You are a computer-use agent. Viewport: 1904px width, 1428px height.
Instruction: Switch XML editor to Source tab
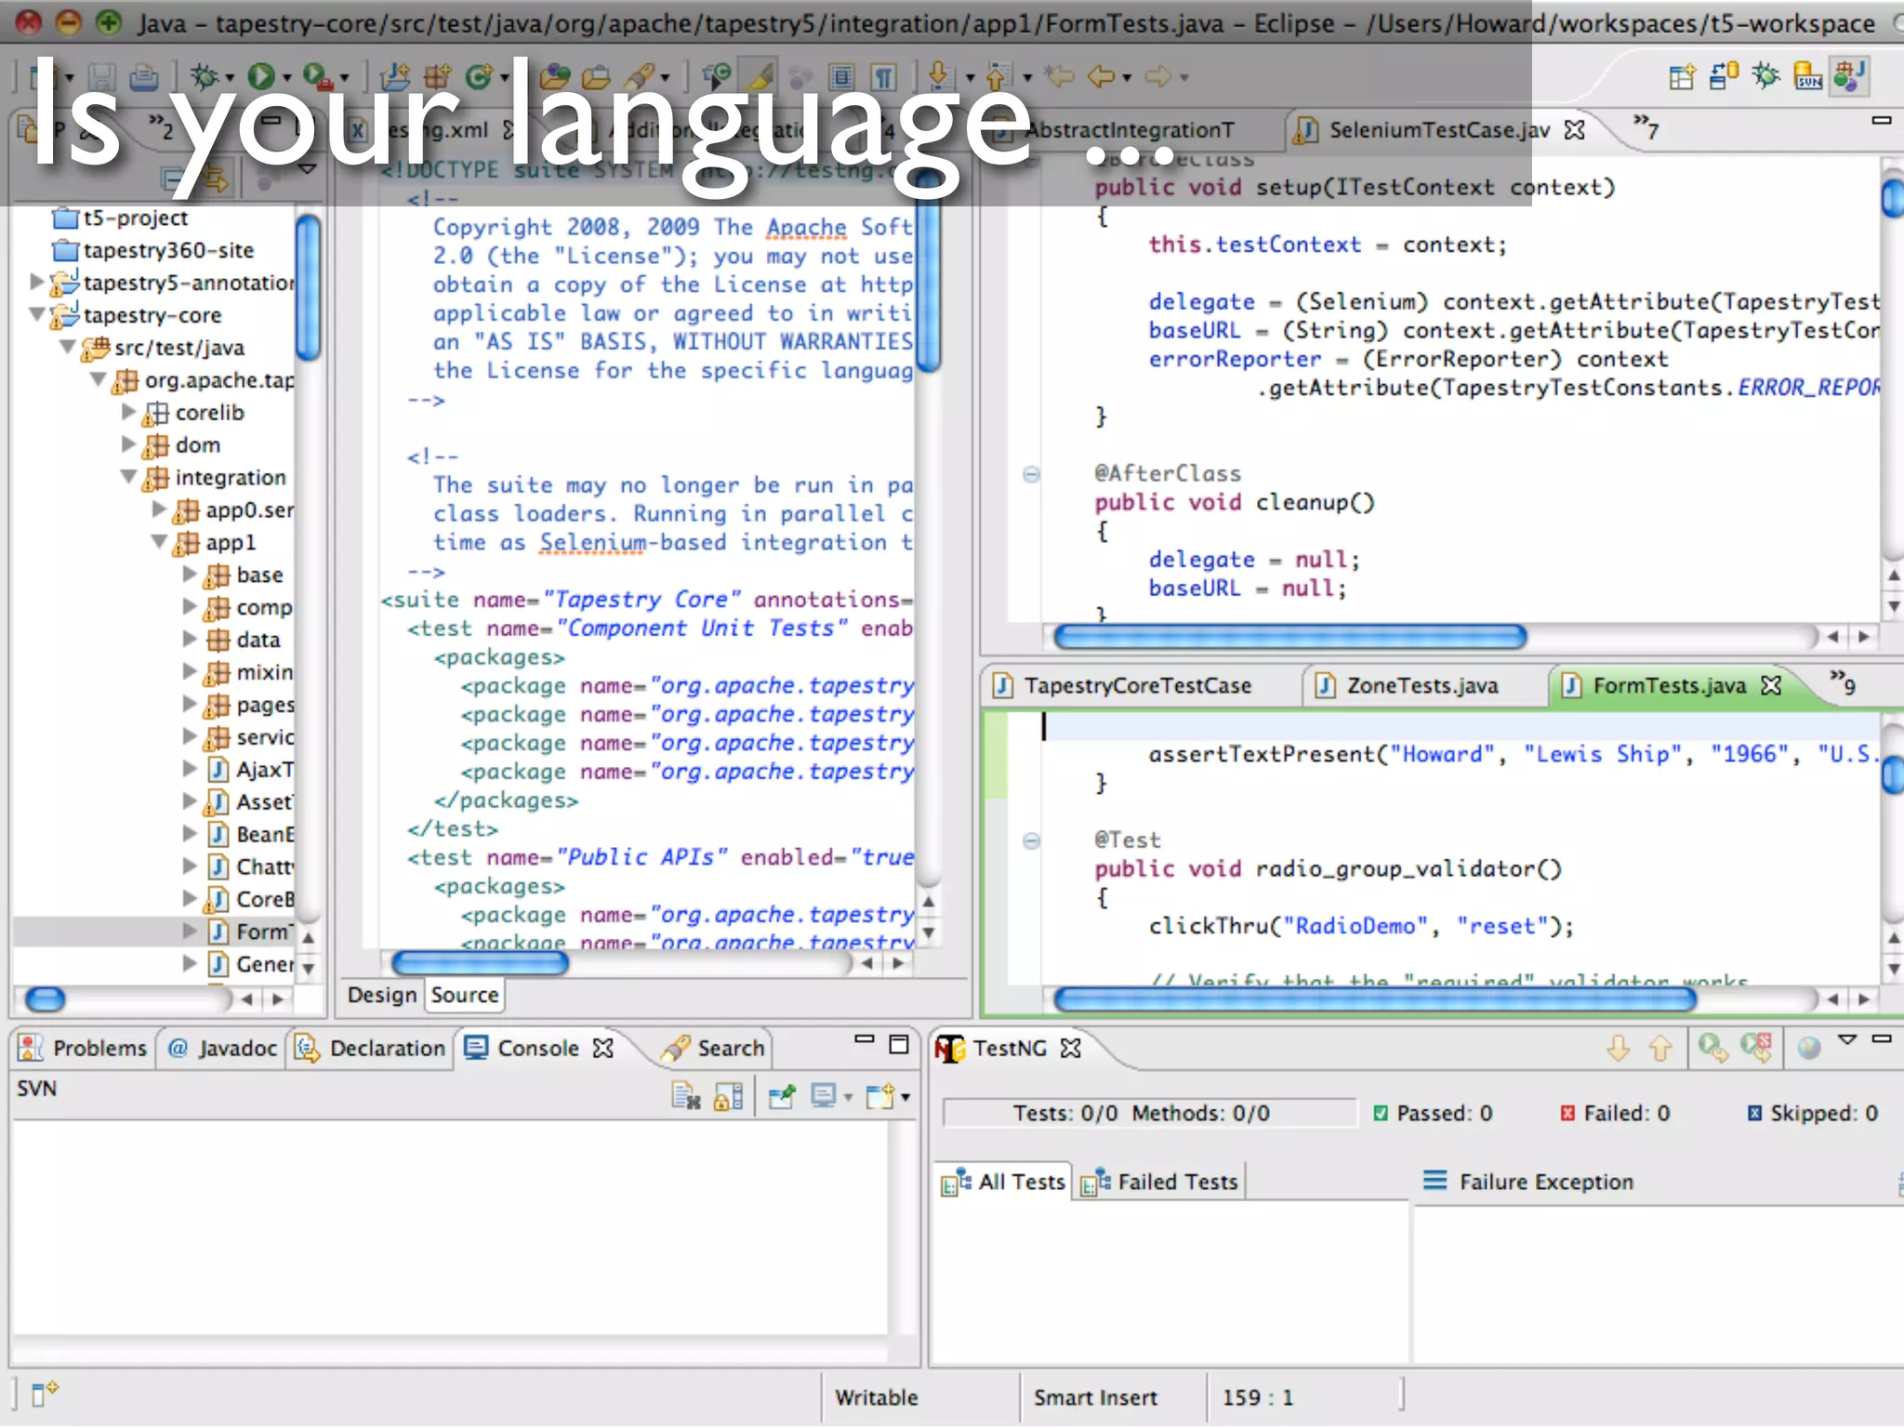pyautogui.click(x=465, y=995)
